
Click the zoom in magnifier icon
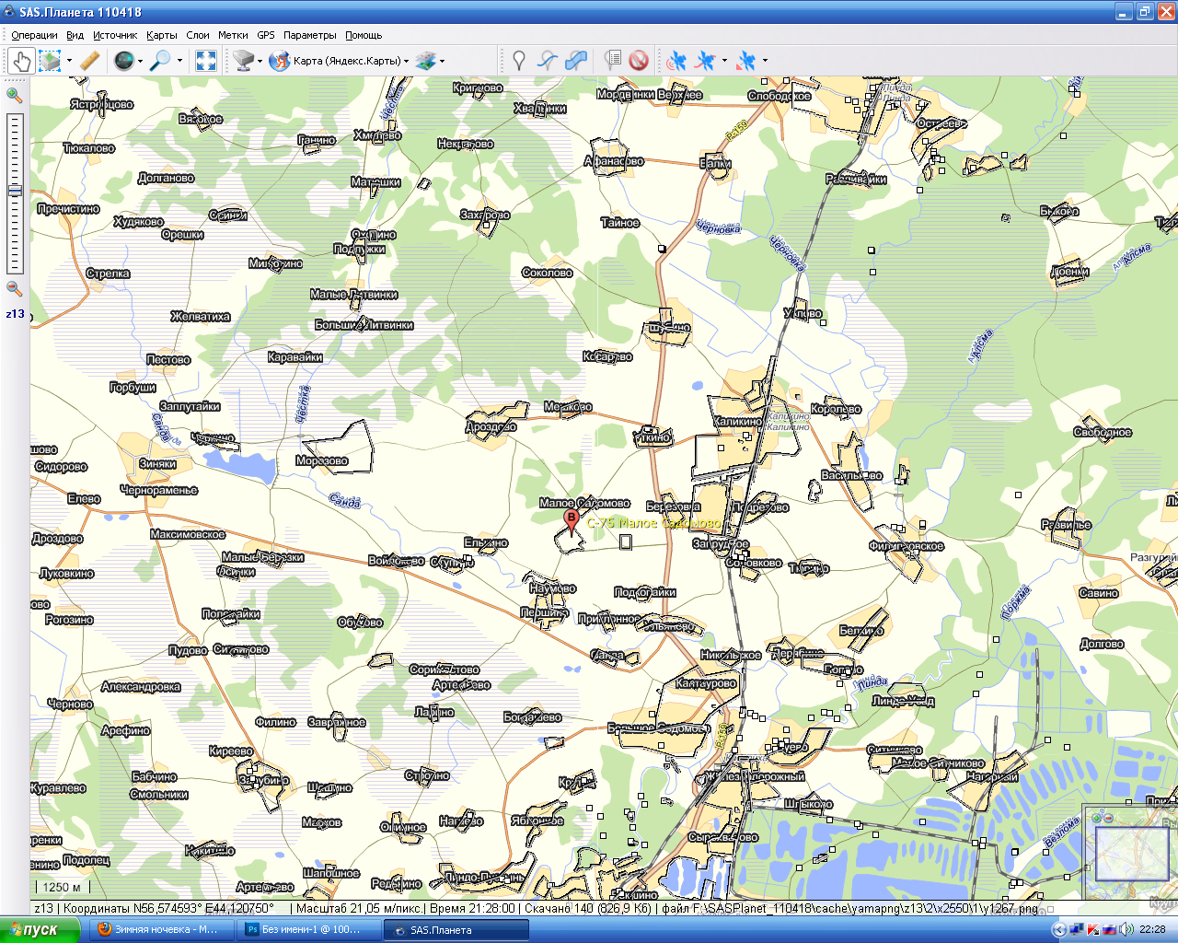[x=14, y=95]
